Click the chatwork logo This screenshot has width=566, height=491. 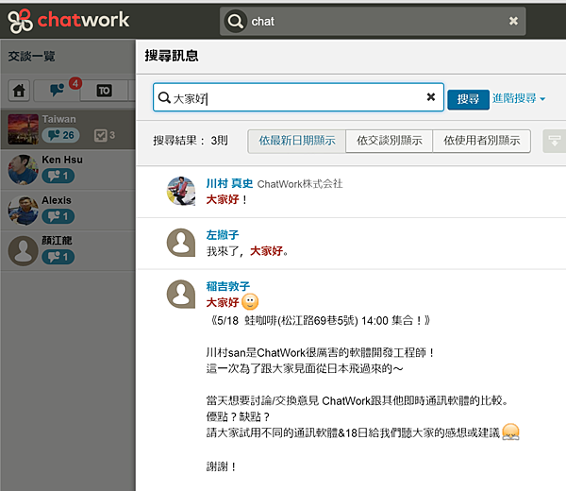click(x=69, y=20)
